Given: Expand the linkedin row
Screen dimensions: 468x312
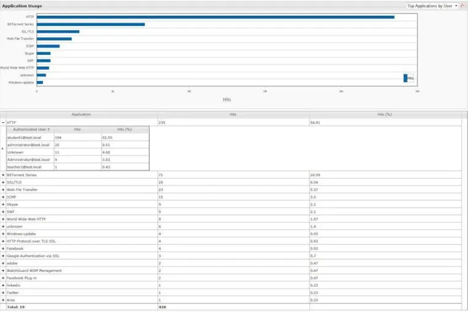Looking at the screenshot, I should 3,286.
